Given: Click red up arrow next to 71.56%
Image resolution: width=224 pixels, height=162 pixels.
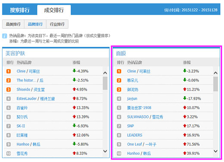Looking at the screenshot, I should [185, 144].
